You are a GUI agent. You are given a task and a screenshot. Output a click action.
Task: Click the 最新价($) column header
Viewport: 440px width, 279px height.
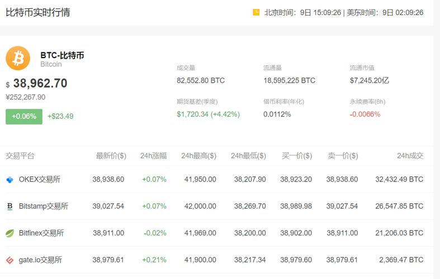pos(111,156)
